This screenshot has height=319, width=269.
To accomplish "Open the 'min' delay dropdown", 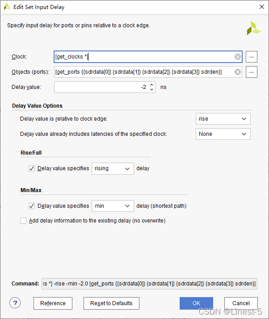I will tap(113, 206).
